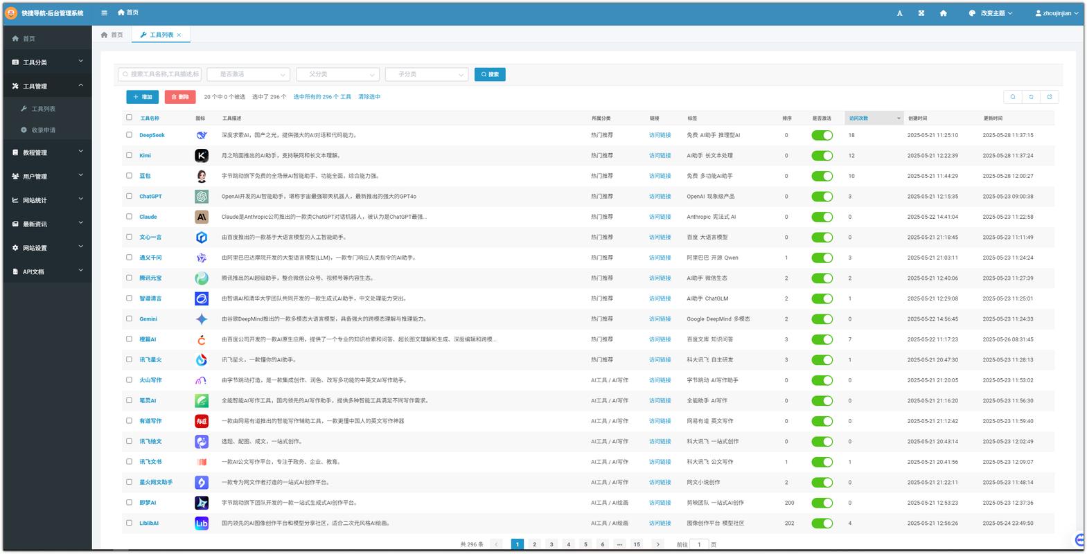Screen dimensions: 1087x554
Task: Click the export icon above the table
Action: tap(1049, 97)
